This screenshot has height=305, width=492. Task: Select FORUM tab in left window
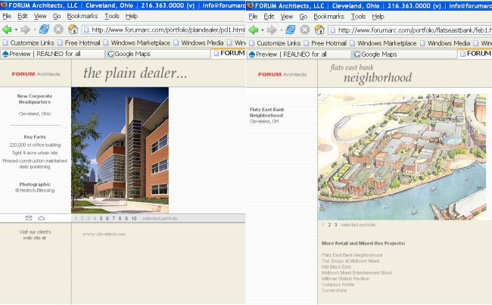[x=229, y=53]
